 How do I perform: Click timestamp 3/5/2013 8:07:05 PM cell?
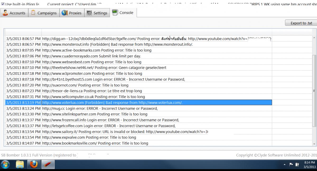click(x=23, y=50)
